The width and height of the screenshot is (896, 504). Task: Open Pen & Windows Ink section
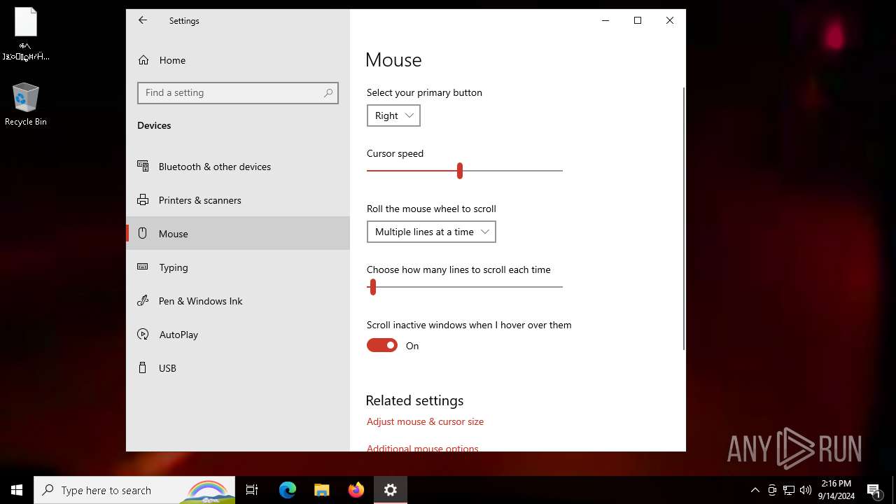click(x=238, y=301)
